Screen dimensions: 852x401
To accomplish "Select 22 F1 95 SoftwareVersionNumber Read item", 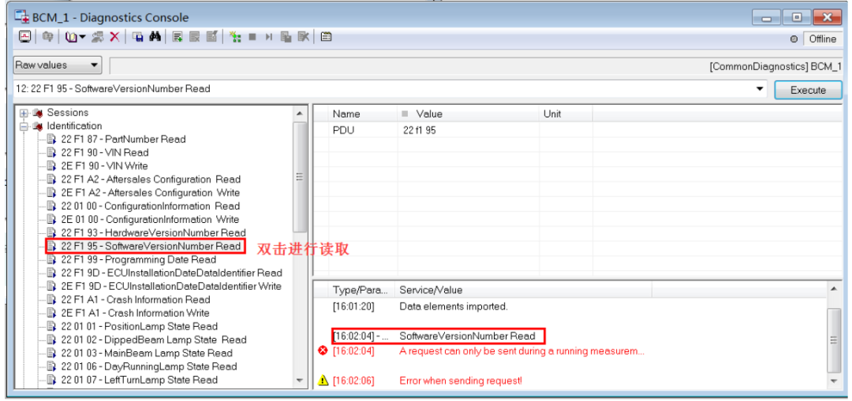I will 150,247.
